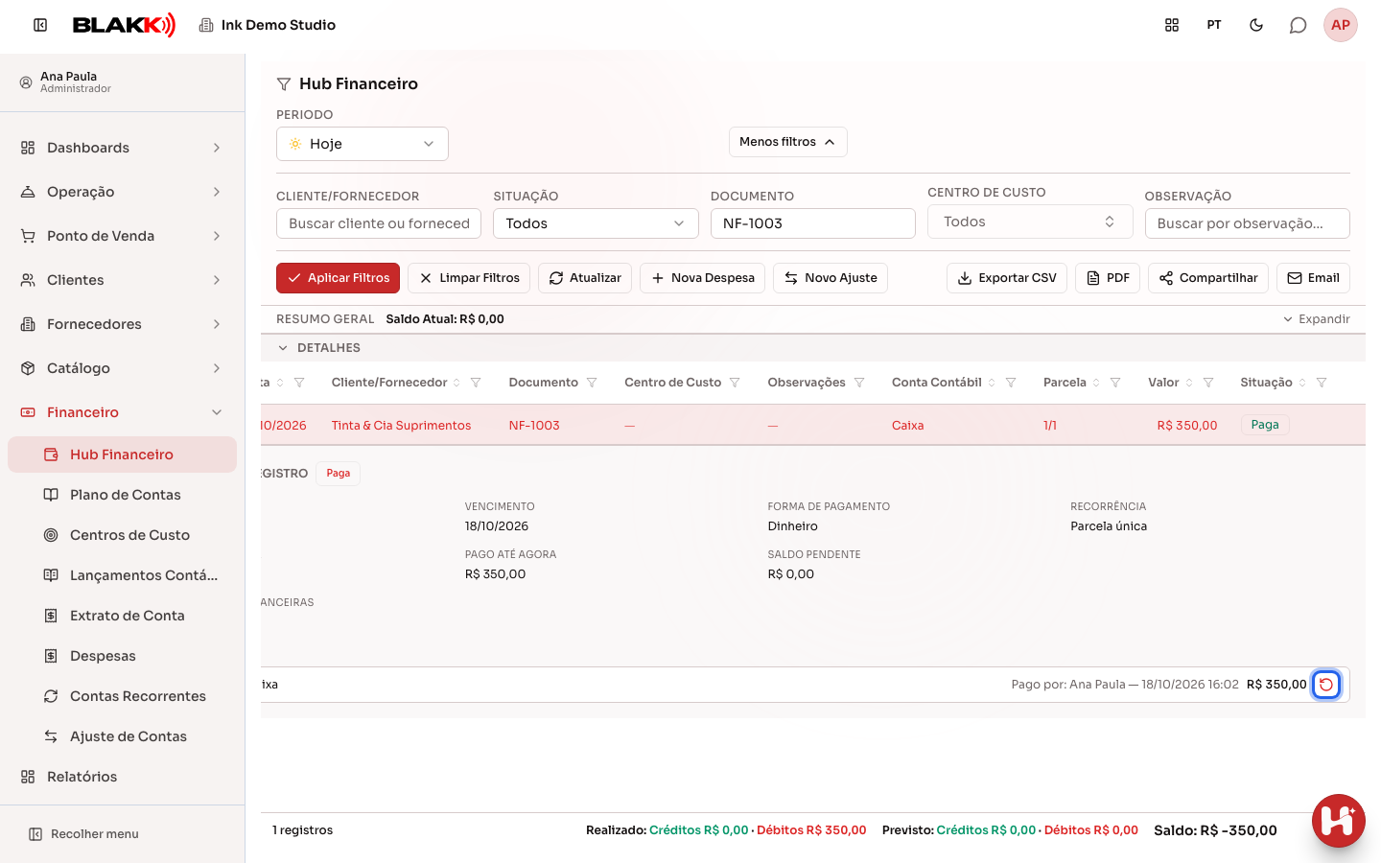Open Contas Recorrentes page
Viewport: 1381px width, 863px height.
click(122, 696)
